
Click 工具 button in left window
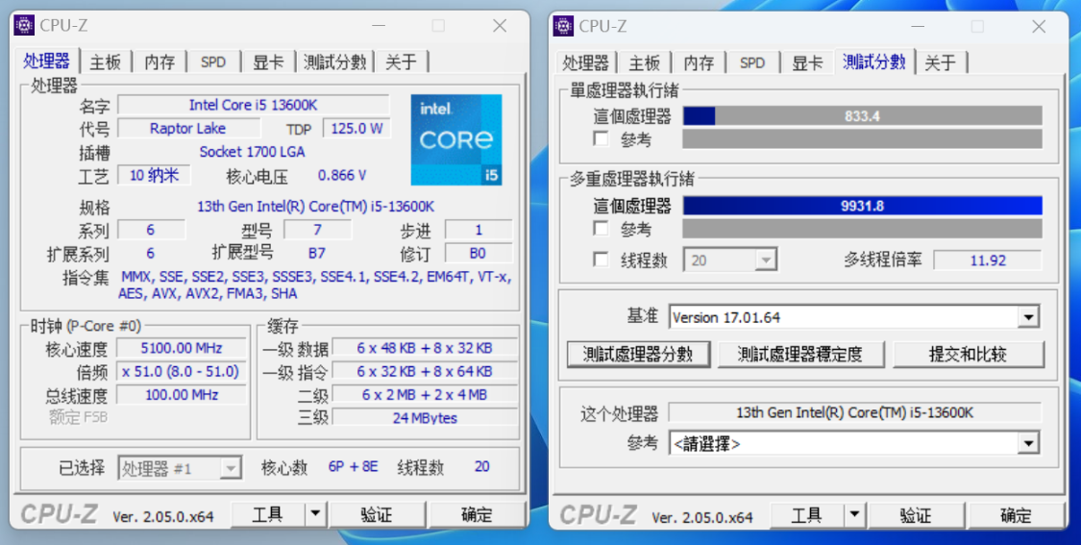coord(267,514)
